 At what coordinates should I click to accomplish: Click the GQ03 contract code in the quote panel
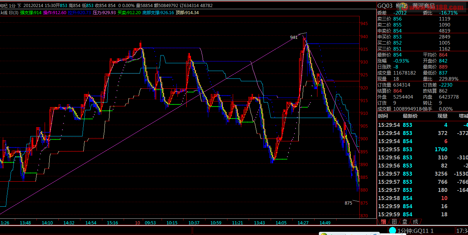[385, 6]
